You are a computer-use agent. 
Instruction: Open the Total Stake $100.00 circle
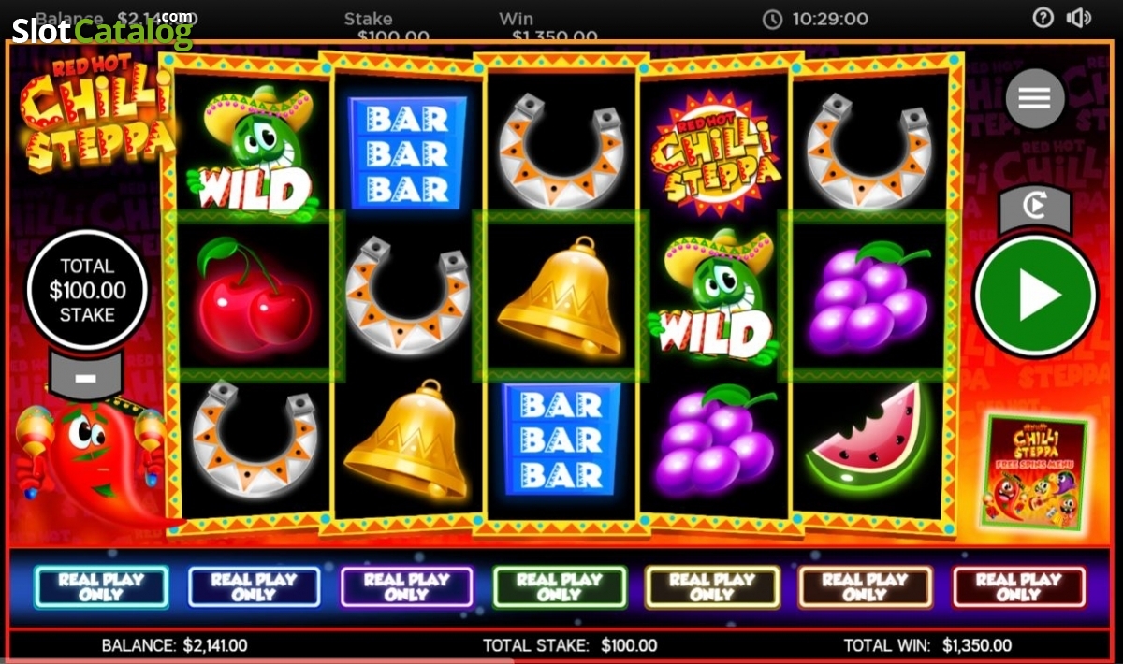(x=87, y=290)
